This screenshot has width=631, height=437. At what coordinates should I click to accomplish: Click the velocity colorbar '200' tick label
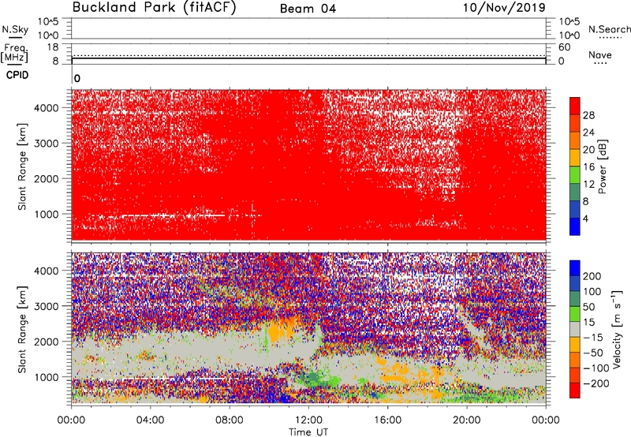tap(592, 276)
